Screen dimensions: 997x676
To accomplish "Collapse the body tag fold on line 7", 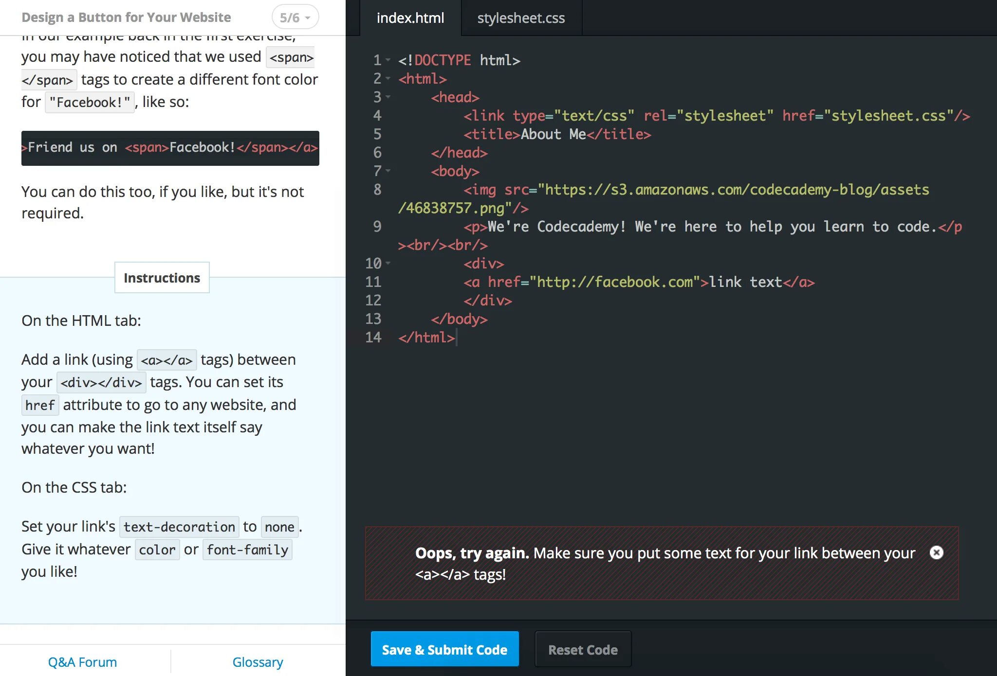I will pos(388,171).
